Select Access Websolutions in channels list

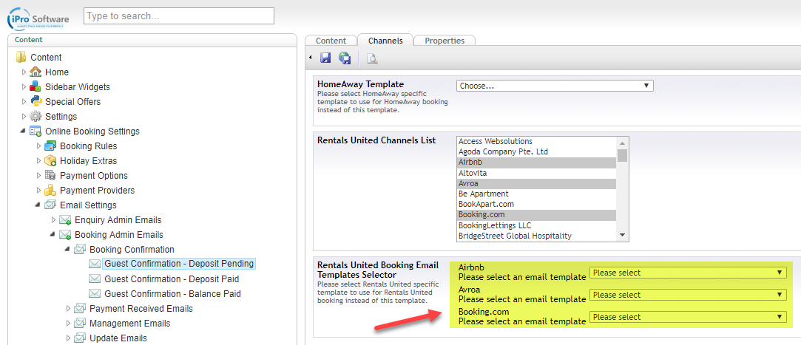536,141
